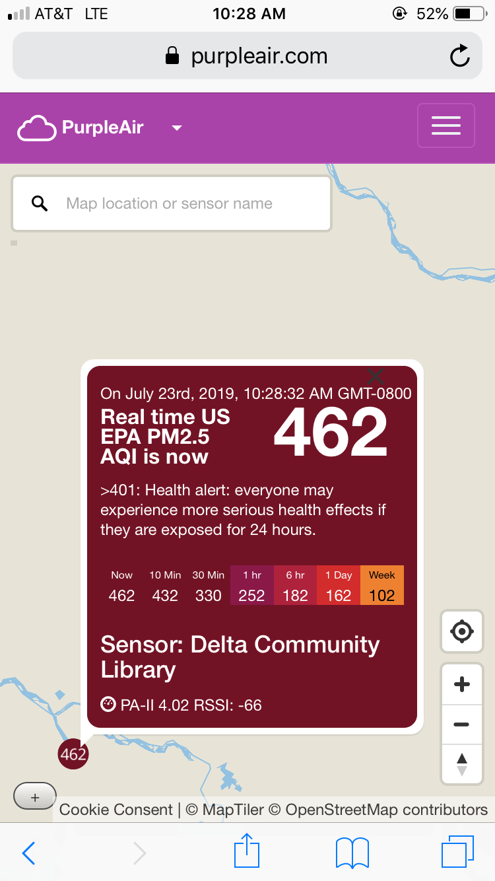Reset map bearing with compass arrows
Viewport: 495px width, 881px height.
click(462, 764)
